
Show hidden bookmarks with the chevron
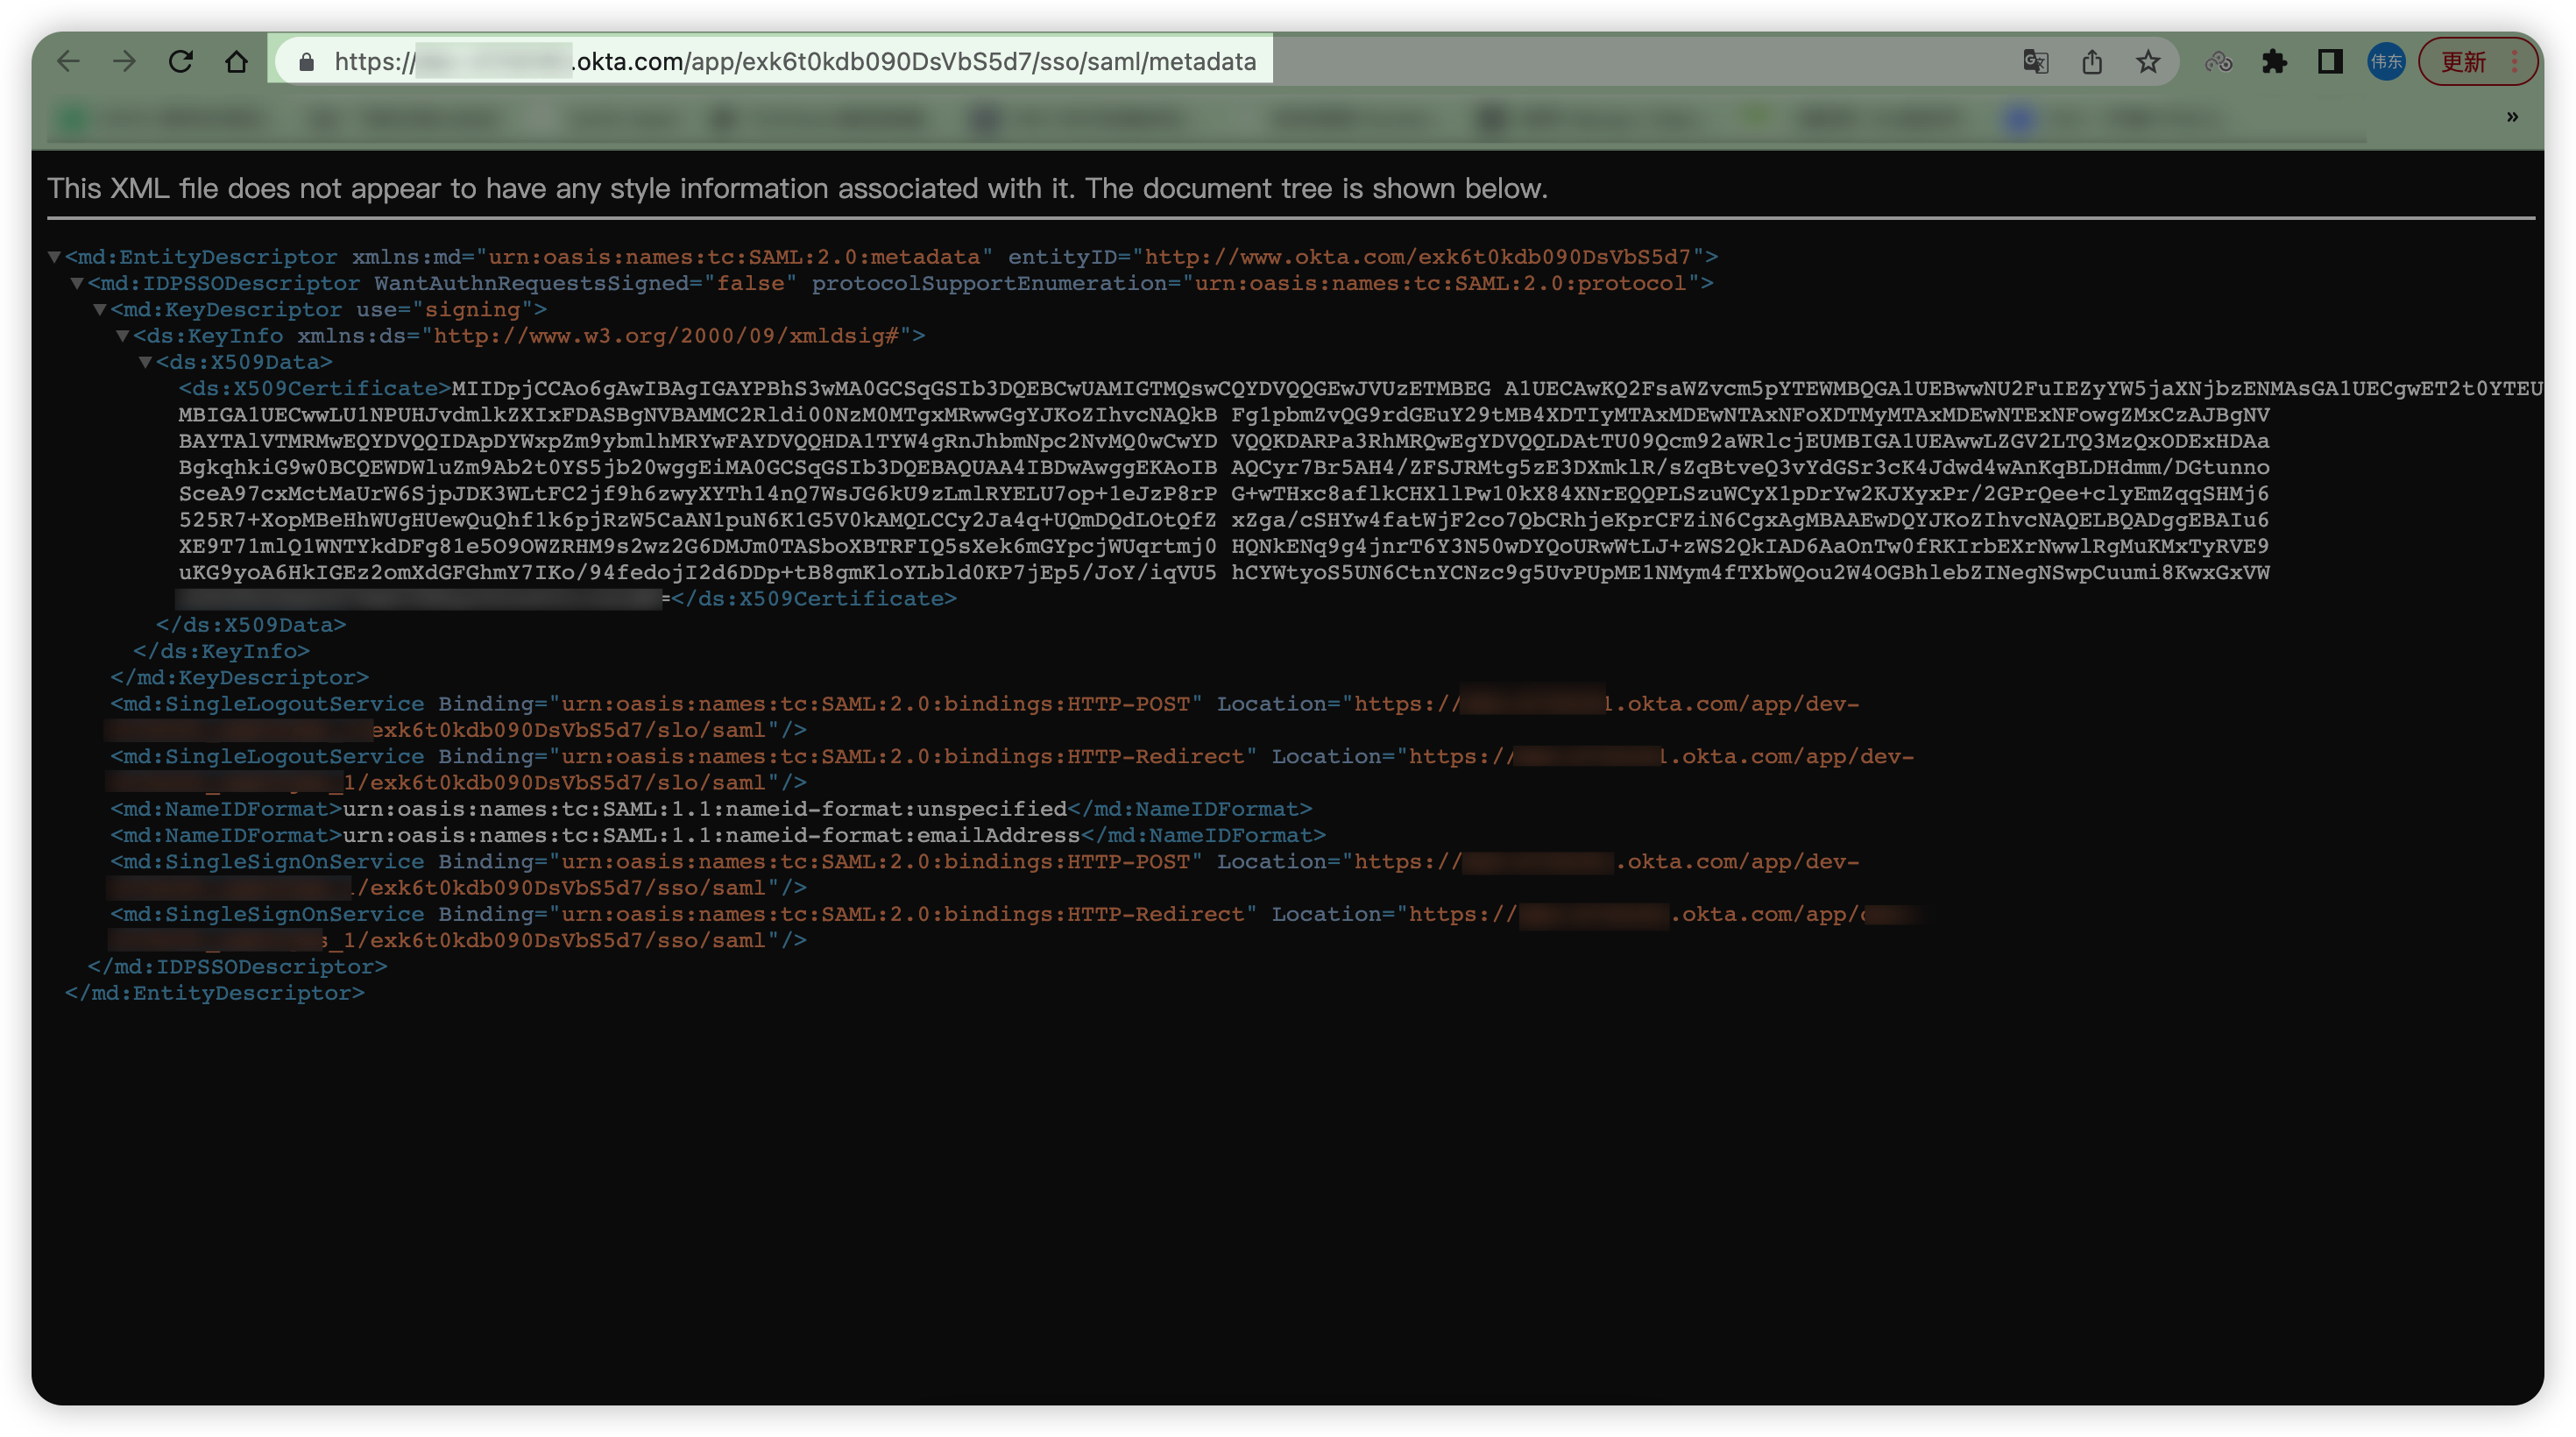point(2512,118)
